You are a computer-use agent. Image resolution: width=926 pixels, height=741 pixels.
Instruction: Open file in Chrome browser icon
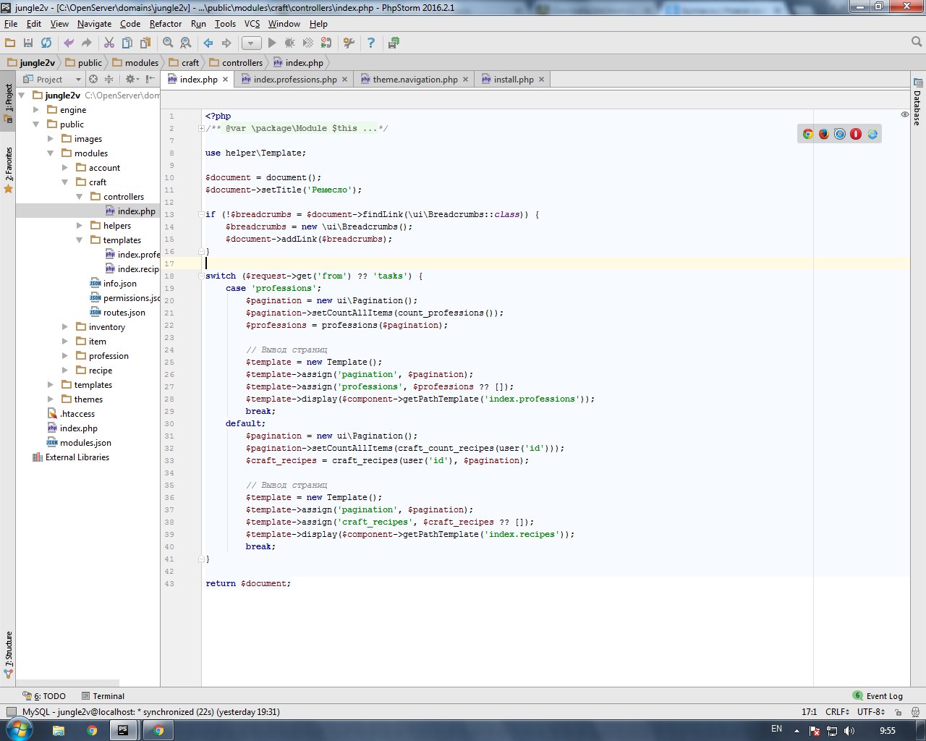tap(808, 134)
